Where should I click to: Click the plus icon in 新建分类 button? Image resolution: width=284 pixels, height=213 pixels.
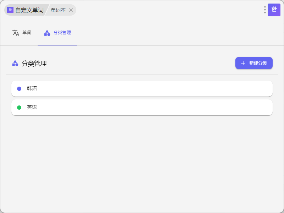[x=243, y=63]
